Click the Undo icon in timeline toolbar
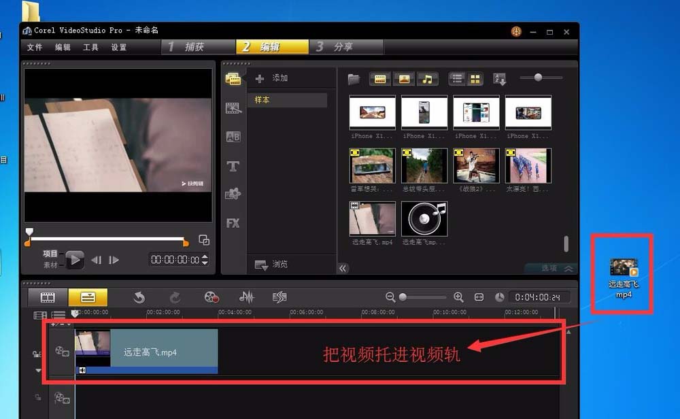 click(x=139, y=297)
